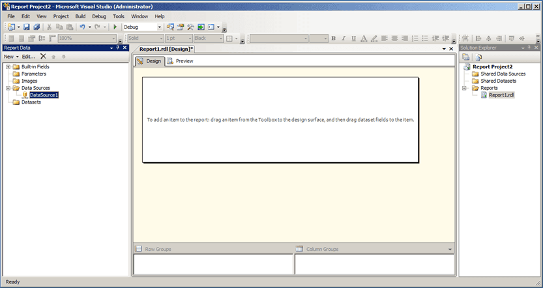This screenshot has height=288, width=543.
Task: Apply bulleted list formatting
Action: (425, 38)
